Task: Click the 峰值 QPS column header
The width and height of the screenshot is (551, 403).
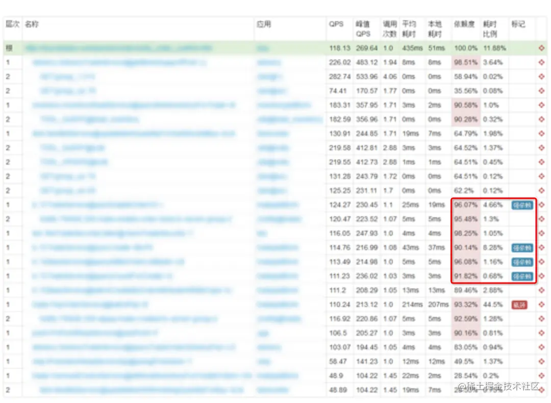Action: 363,29
